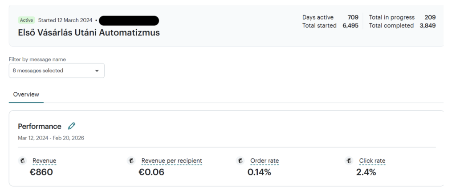Click the pencil edit icon beside Performance
456x191 pixels.
click(72, 126)
